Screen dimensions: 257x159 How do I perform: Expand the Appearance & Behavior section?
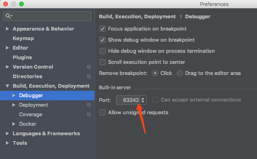click(8, 29)
